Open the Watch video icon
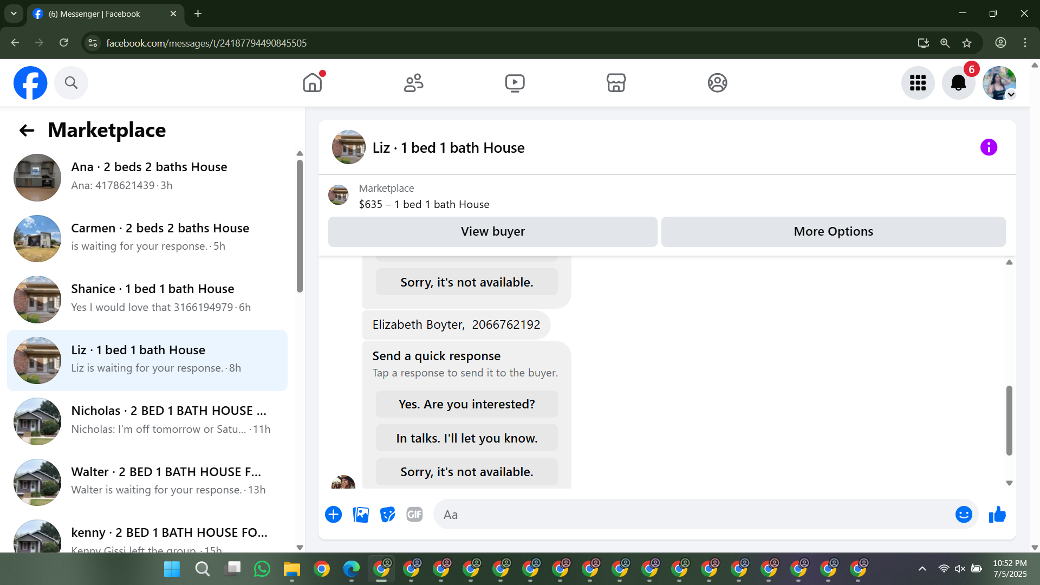 pos(515,83)
